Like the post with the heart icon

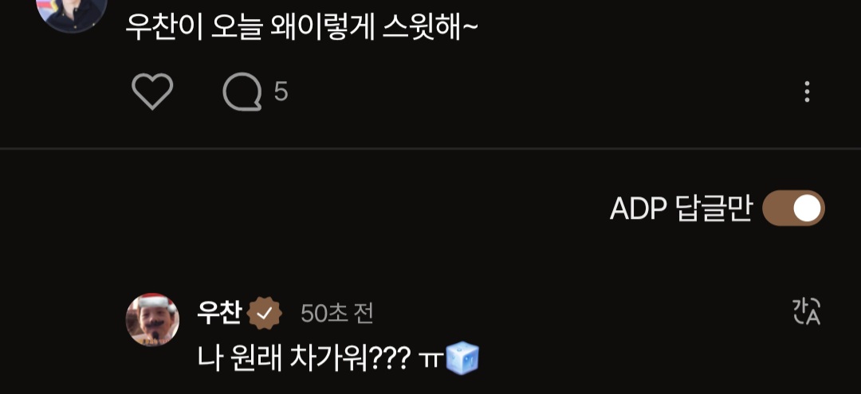tap(152, 92)
